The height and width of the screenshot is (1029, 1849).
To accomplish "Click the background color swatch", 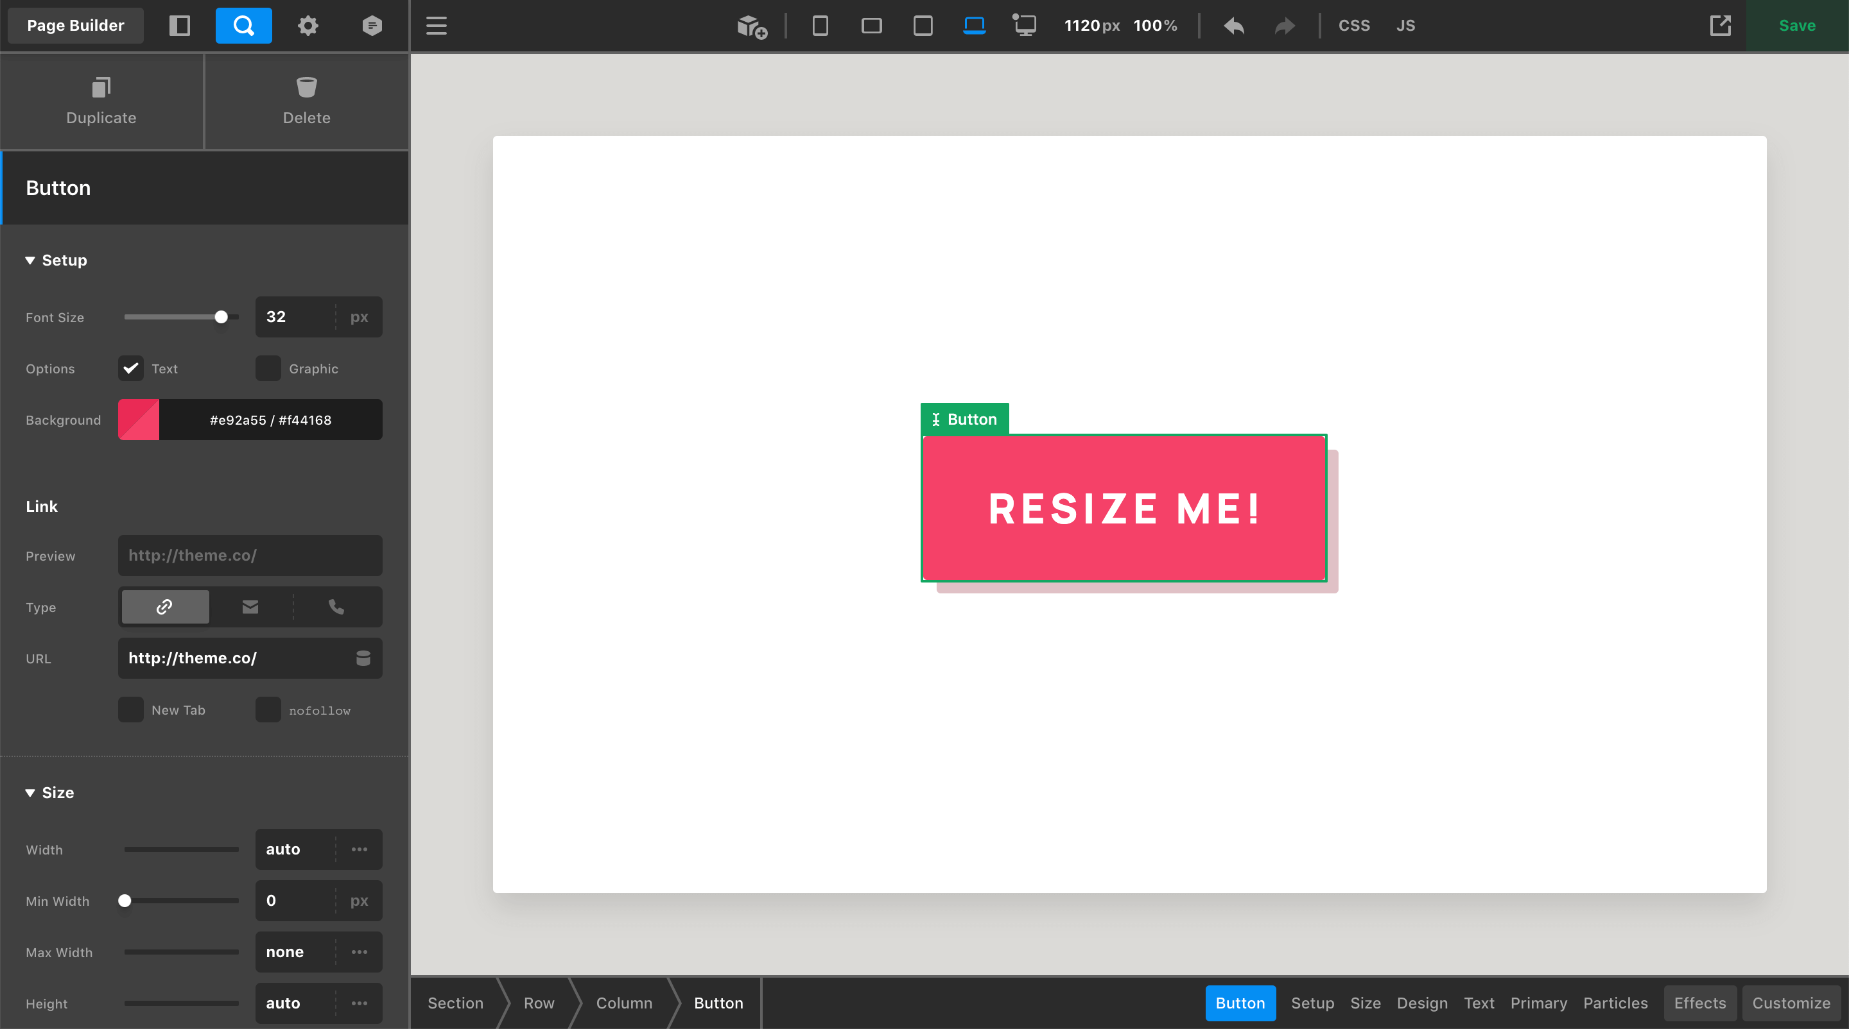I will [x=138, y=420].
